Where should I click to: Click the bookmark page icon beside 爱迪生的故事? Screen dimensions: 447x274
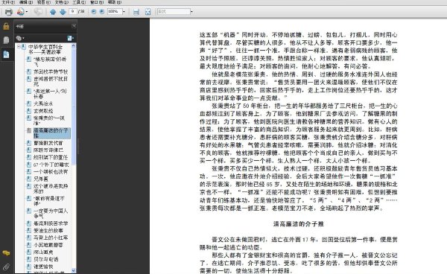coord(29,230)
